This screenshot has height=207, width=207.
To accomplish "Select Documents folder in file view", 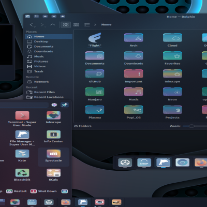I will (95, 58).
